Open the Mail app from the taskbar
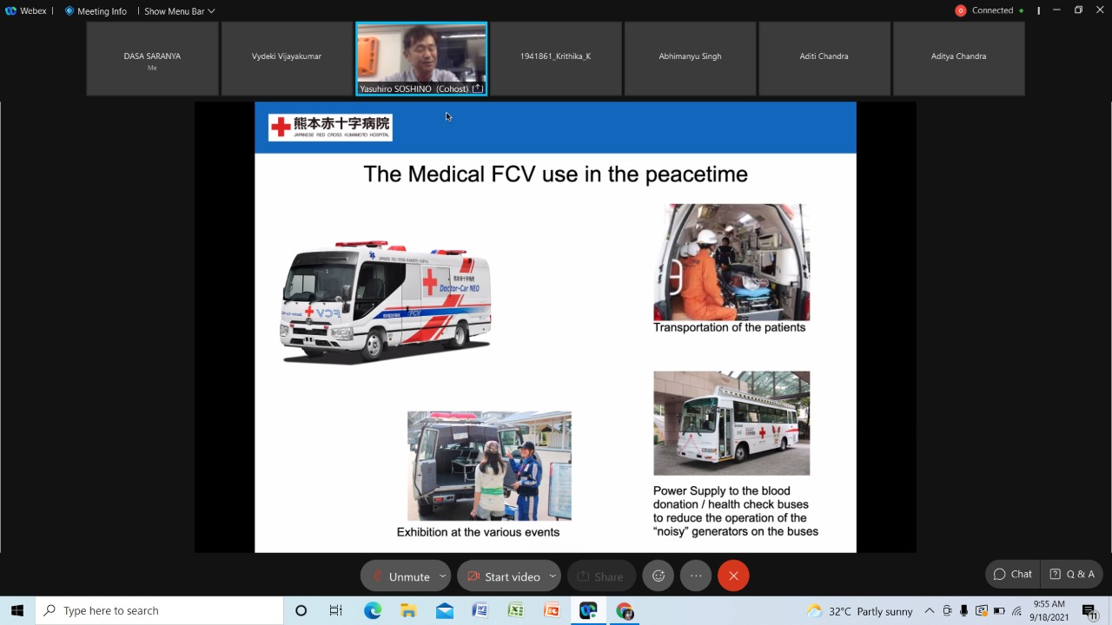The width and height of the screenshot is (1112, 625). tap(445, 611)
